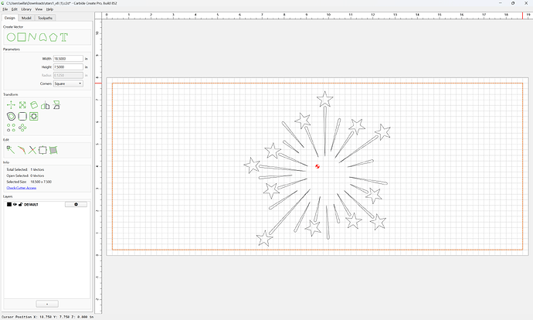
Task: Select the Polyline create tool
Action: pos(32,37)
